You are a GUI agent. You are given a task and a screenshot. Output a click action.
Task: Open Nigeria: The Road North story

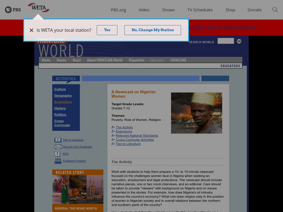click(x=76, y=208)
